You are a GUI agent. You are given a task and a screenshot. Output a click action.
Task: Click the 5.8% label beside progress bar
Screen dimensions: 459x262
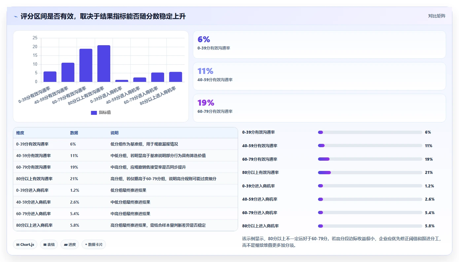[430, 226]
